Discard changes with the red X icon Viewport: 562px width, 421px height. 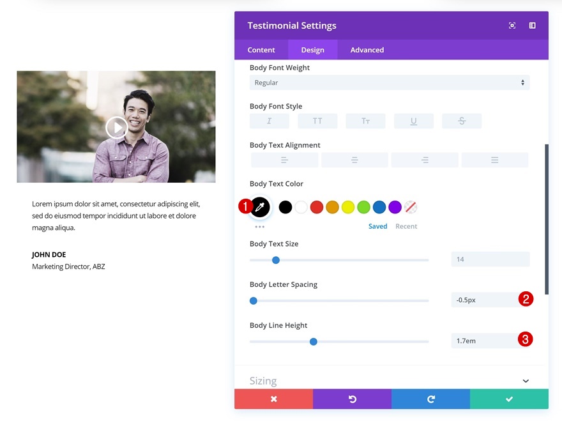click(x=273, y=399)
